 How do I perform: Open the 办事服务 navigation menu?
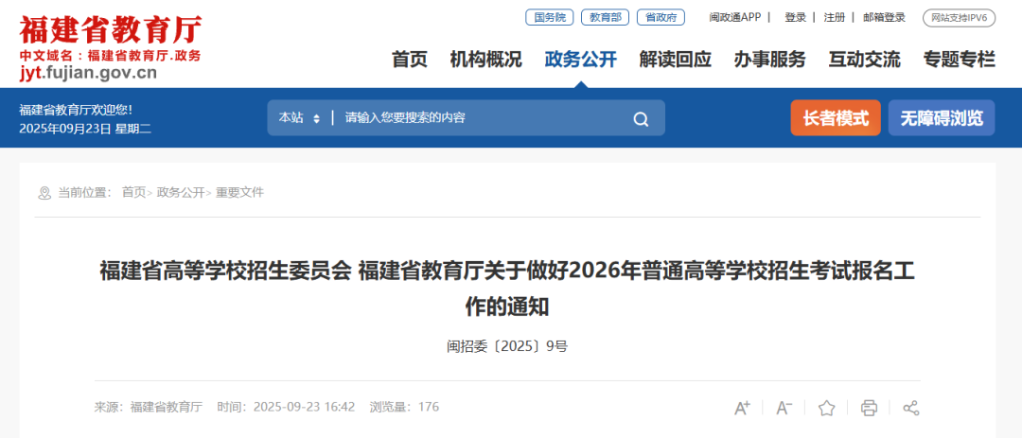pos(769,60)
